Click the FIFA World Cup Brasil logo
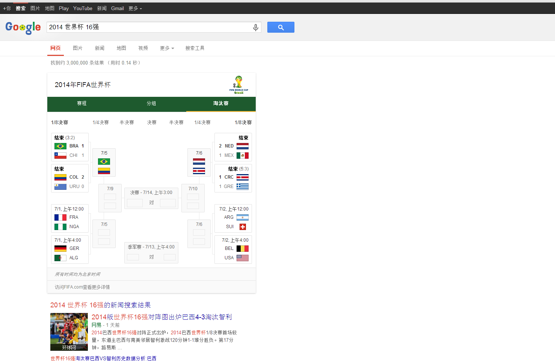 tap(238, 85)
